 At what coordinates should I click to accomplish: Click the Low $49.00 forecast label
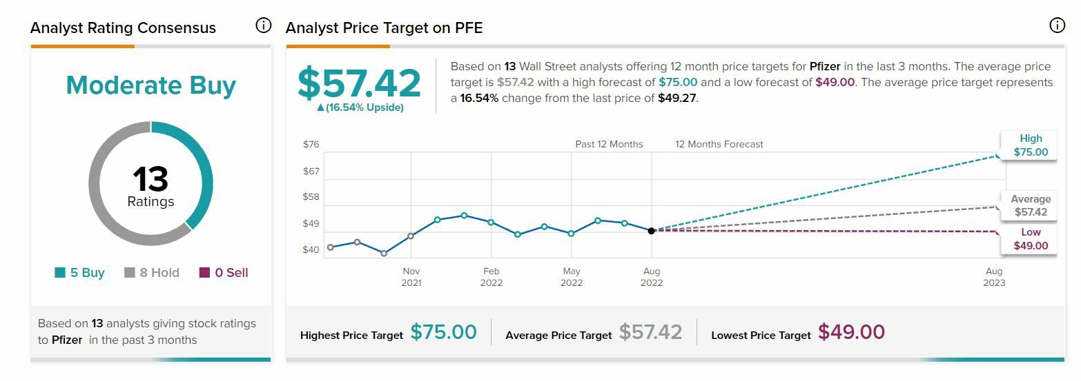point(1030,239)
